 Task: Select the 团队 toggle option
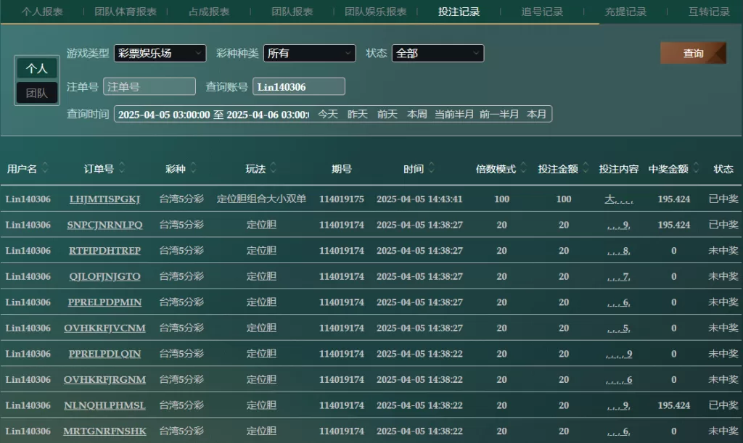[x=37, y=93]
